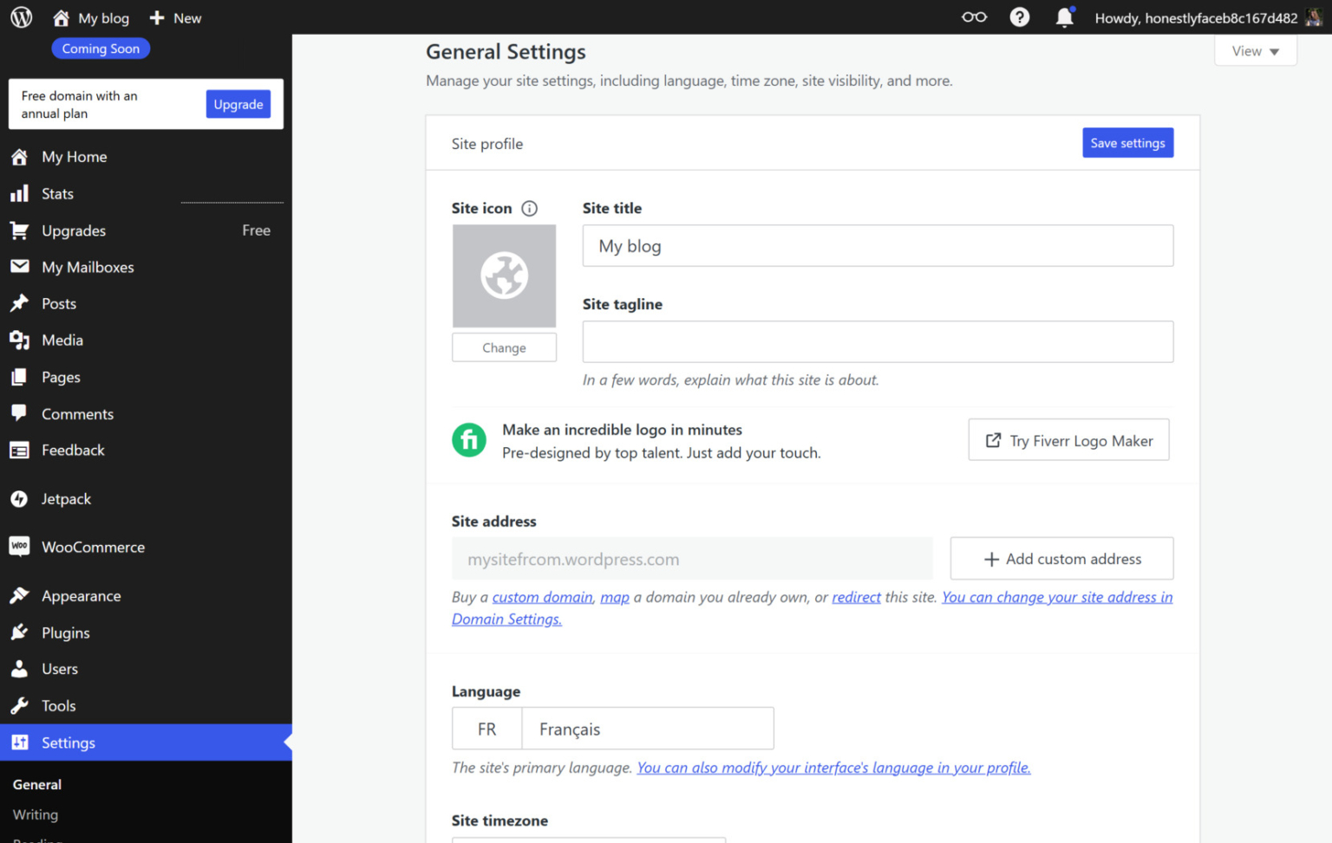The height and width of the screenshot is (843, 1332).
Task: Open the Comments section
Action: [x=77, y=413]
